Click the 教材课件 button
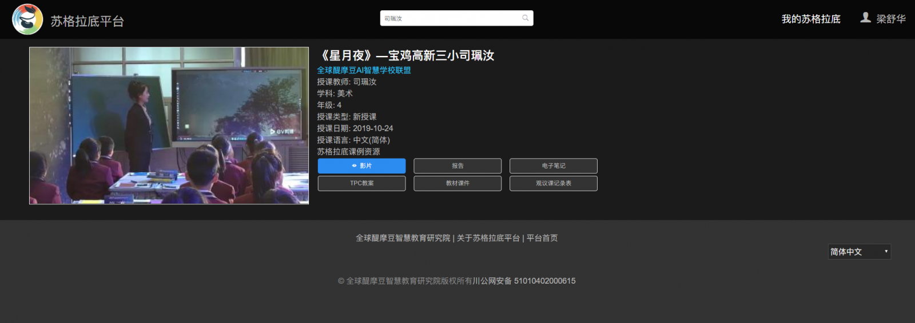915x323 pixels. coord(457,183)
